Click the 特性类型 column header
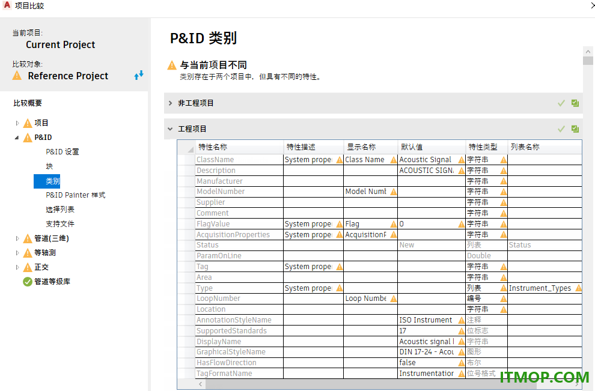 (x=486, y=147)
